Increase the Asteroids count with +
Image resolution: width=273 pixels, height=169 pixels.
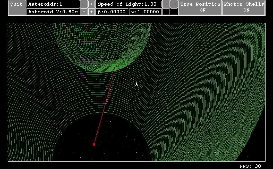pos(91,4)
